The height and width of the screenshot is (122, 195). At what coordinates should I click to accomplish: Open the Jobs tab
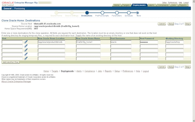(174, 5)
